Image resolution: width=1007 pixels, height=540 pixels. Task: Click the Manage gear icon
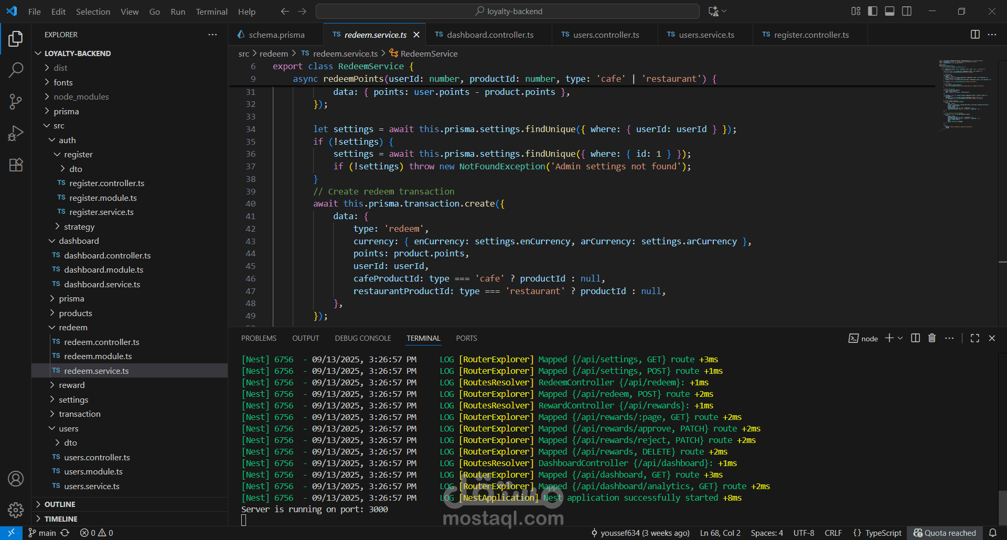click(x=16, y=510)
